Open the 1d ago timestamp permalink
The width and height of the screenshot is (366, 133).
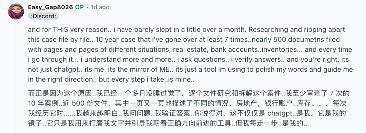pyautogui.click(x=100, y=7)
